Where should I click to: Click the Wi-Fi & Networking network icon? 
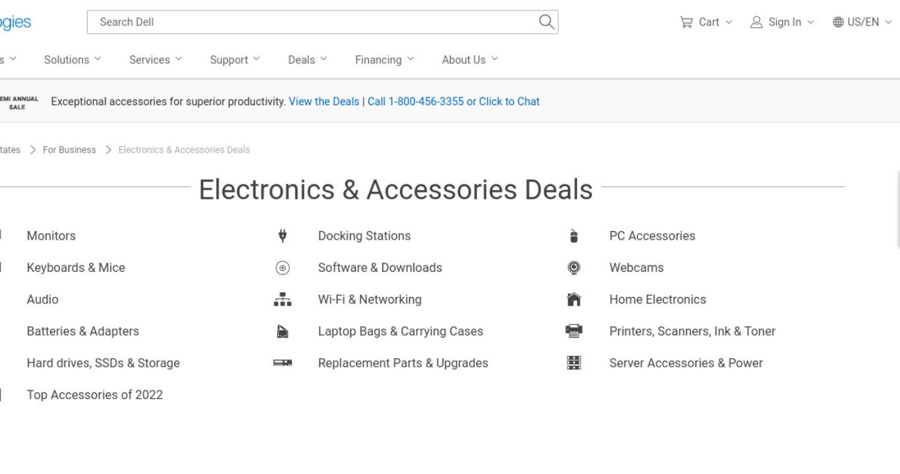coord(283,300)
